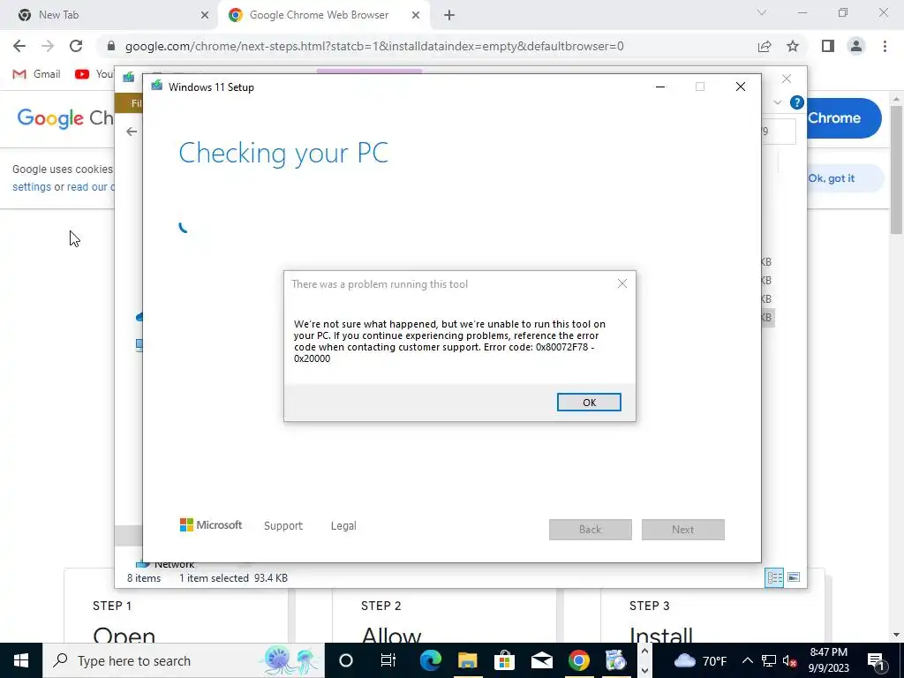Click the Chrome address bar URL

(x=374, y=46)
